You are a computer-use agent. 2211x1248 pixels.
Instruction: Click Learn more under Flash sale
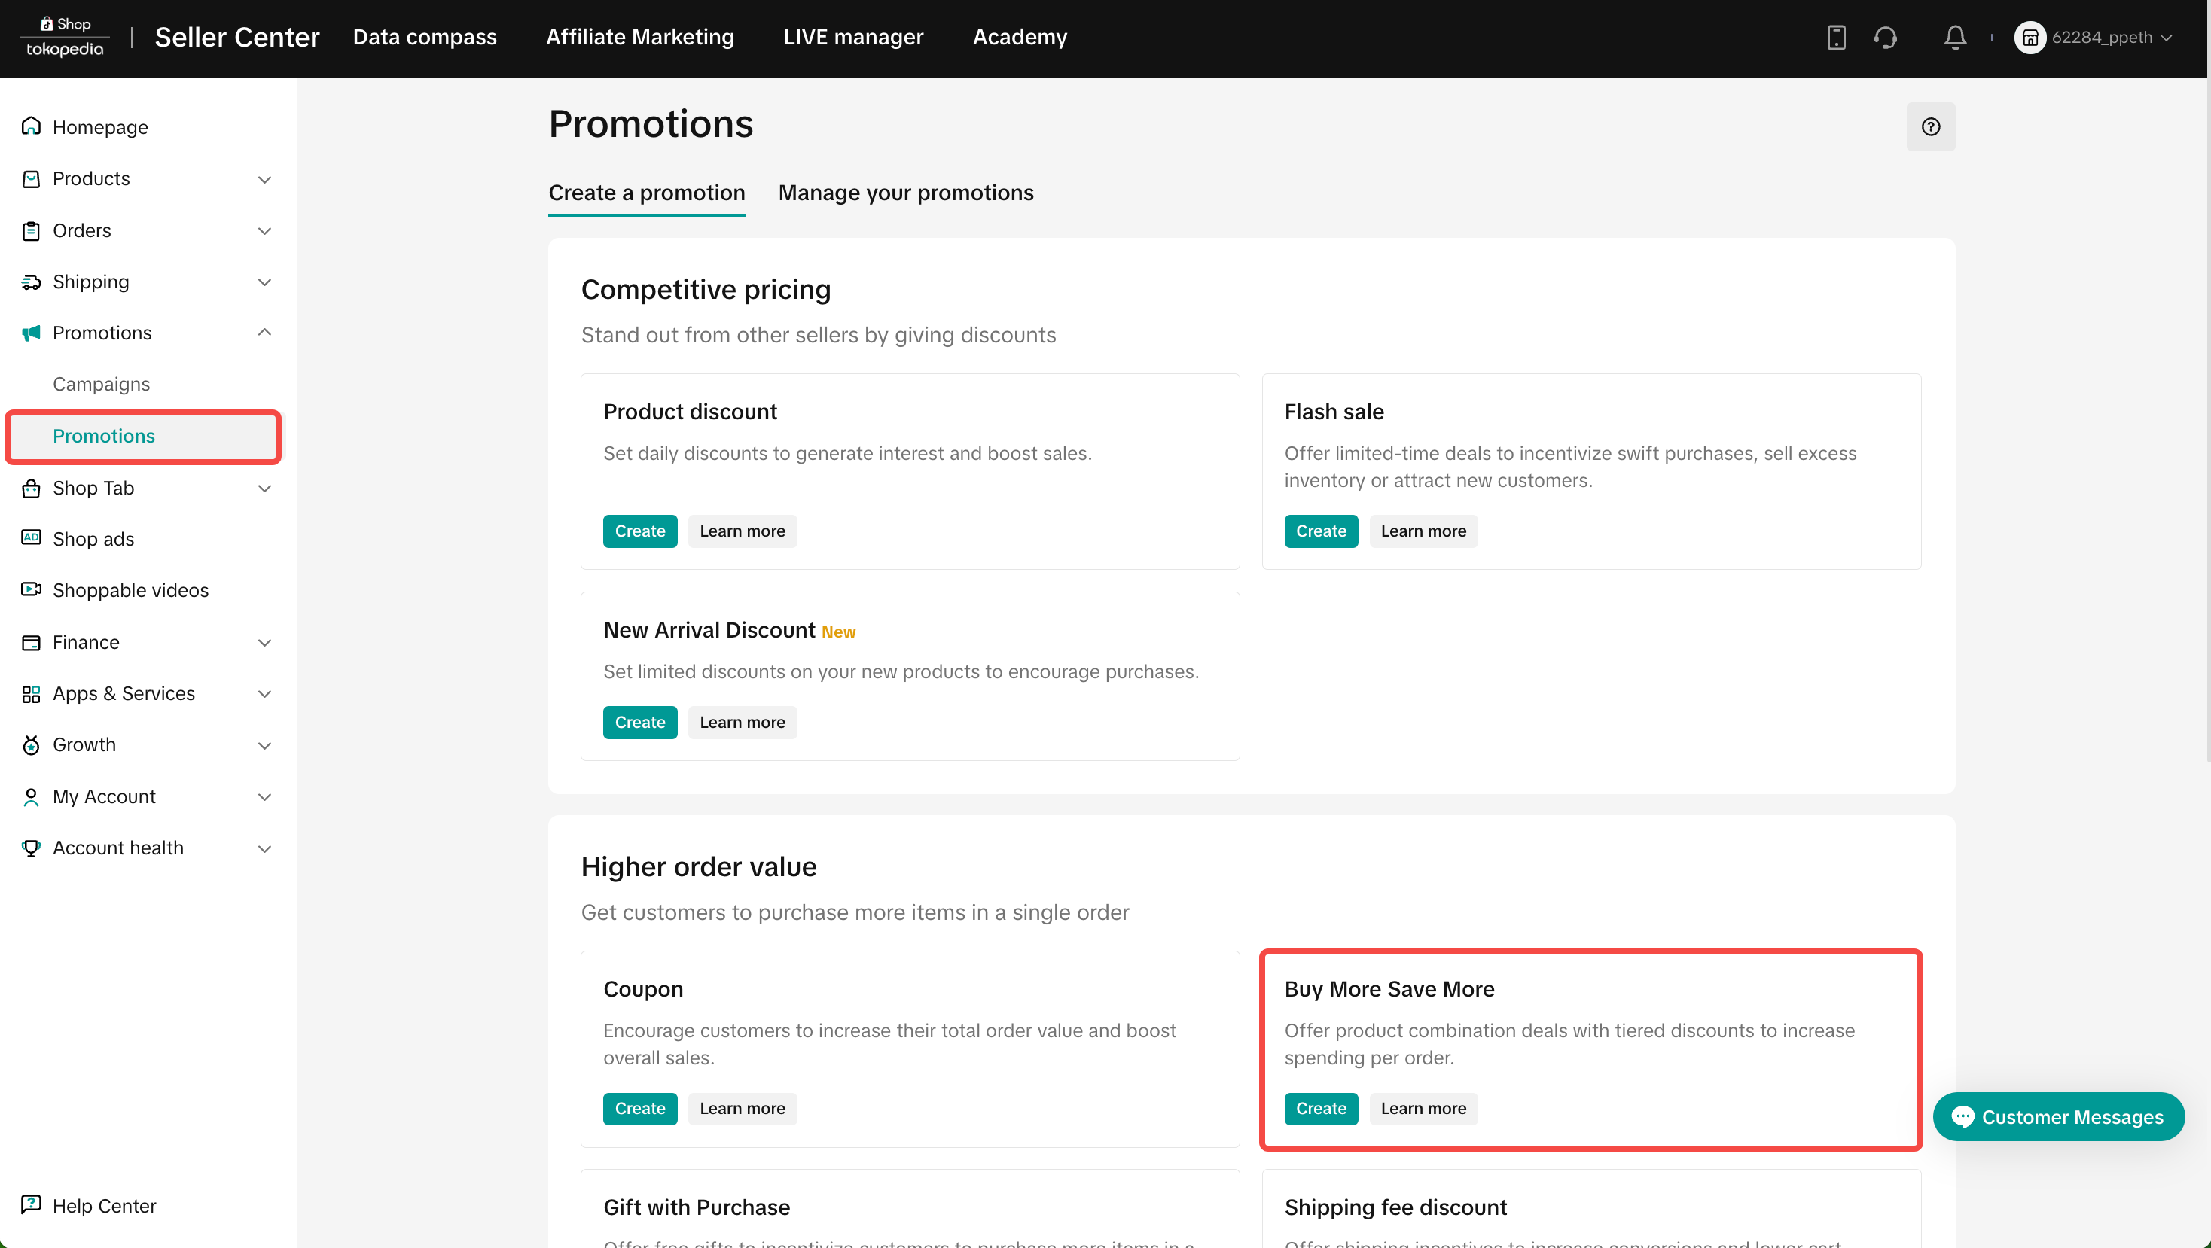1423,531
